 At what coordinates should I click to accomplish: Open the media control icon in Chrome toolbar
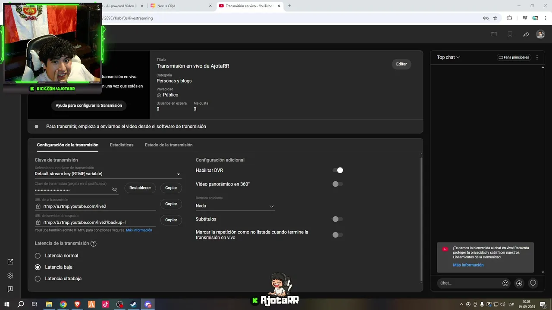pos(525,18)
